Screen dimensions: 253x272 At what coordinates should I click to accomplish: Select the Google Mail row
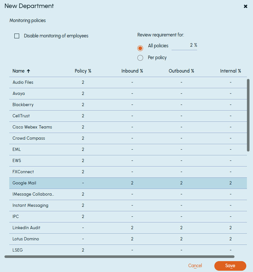click(128, 183)
